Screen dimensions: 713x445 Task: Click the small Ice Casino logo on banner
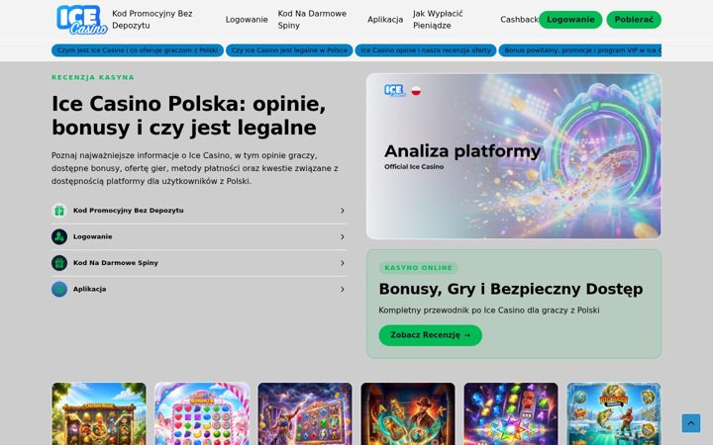[x=394, y=90]
